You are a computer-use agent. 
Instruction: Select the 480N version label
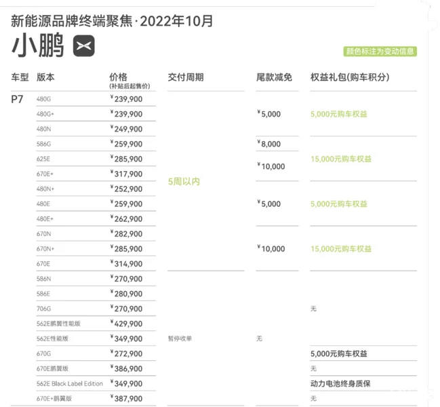[x=43, y=129]
